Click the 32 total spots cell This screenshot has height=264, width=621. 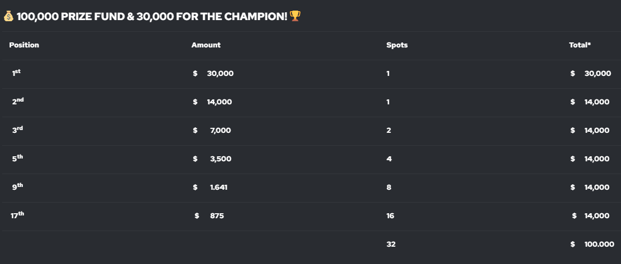[x=391, y=244]
